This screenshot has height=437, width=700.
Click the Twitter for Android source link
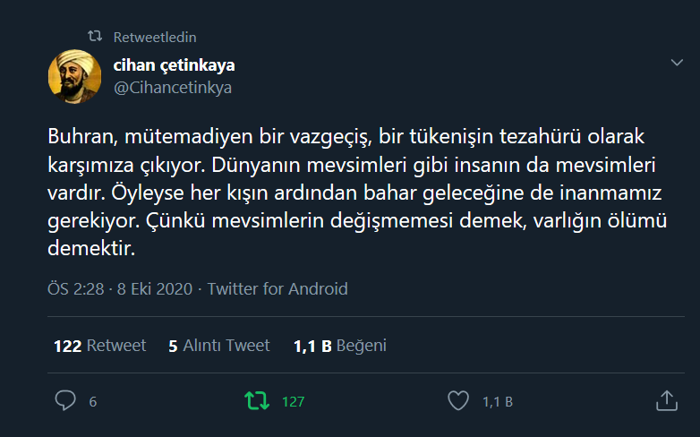[277, 288]
